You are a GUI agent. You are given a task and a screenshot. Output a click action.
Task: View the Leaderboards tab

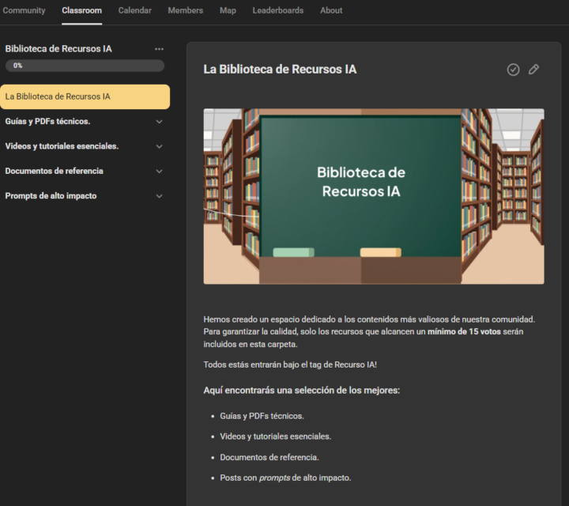[278, 10]
